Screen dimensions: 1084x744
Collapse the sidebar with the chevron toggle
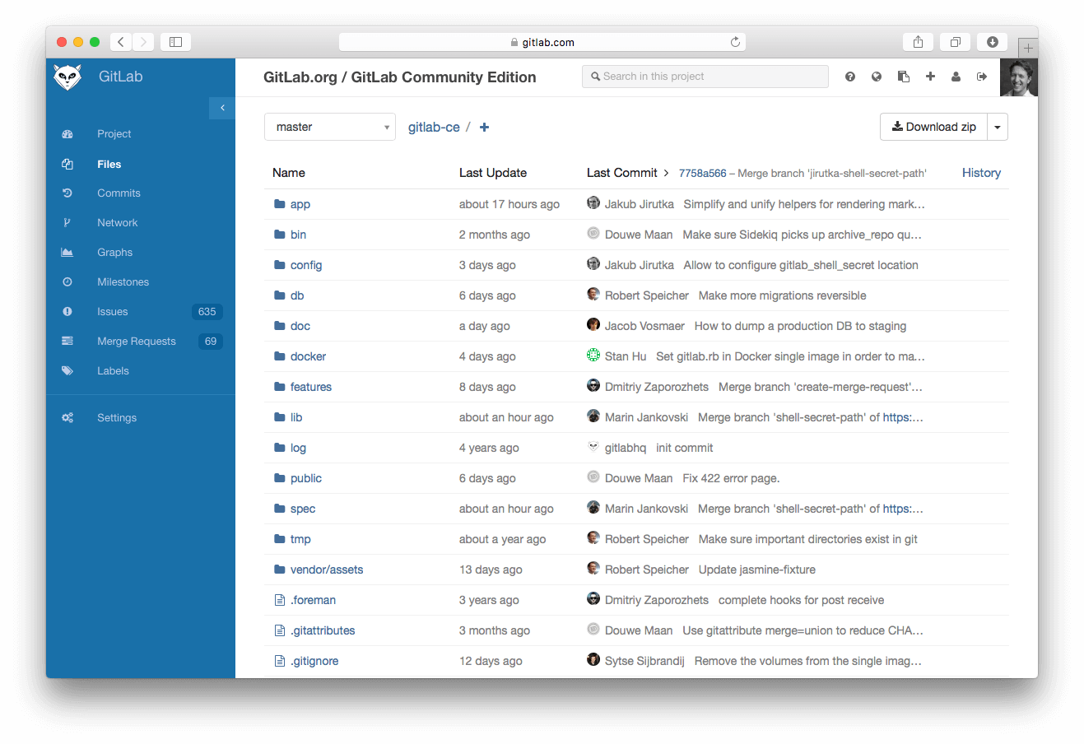point(222,108)
